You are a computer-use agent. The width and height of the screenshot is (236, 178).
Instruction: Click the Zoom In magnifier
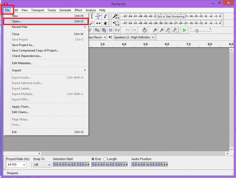pyautogui.click(x=155, y=30)
